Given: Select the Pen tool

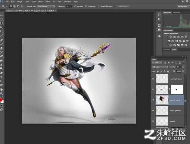Looking at the screenshot, I should 1,73.
